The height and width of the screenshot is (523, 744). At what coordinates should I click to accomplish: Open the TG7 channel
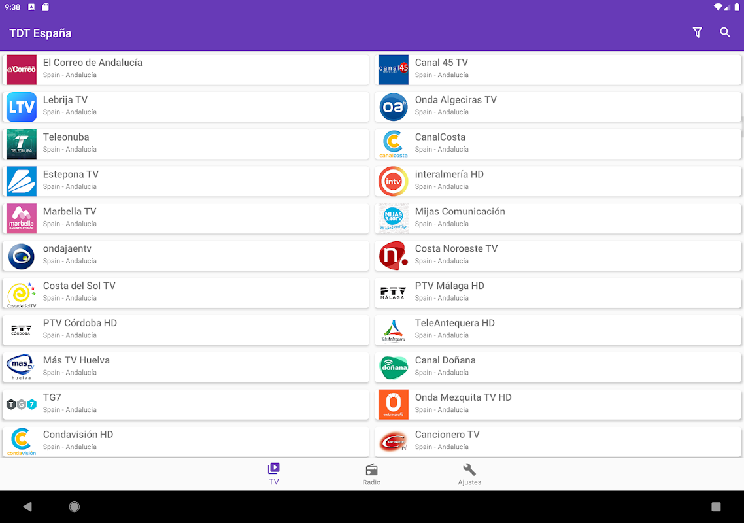[x=186, y=405]
